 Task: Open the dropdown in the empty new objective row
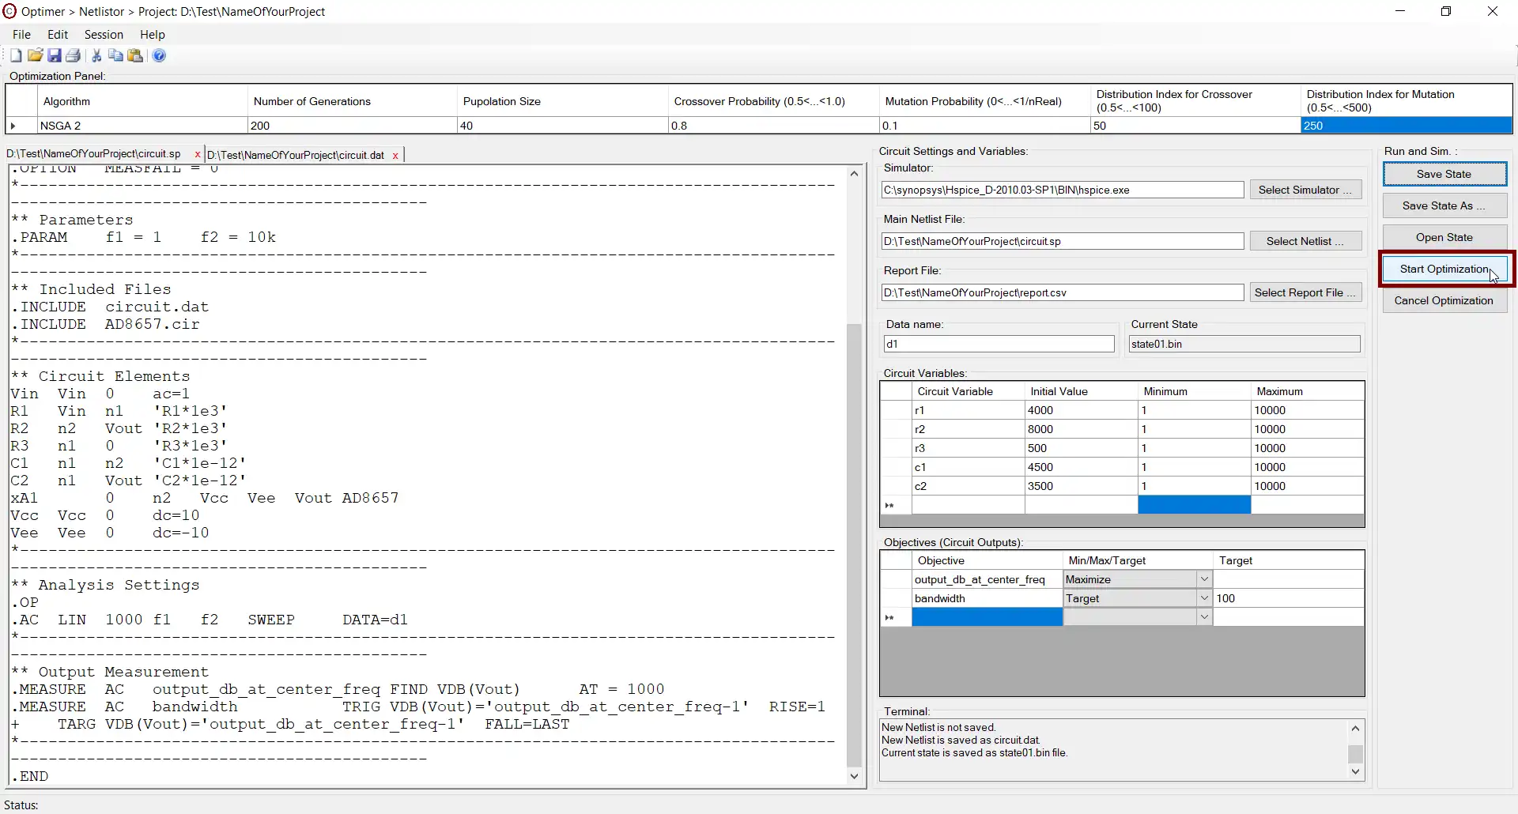pos(1203,617)
